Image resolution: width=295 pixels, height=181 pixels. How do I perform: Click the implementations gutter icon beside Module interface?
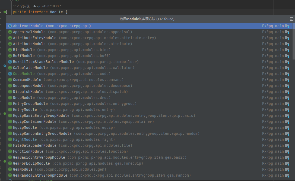coord(5,12)
